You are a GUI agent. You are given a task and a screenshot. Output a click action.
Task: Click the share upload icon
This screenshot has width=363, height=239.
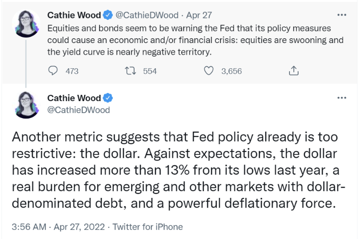(x=294, y=71)
